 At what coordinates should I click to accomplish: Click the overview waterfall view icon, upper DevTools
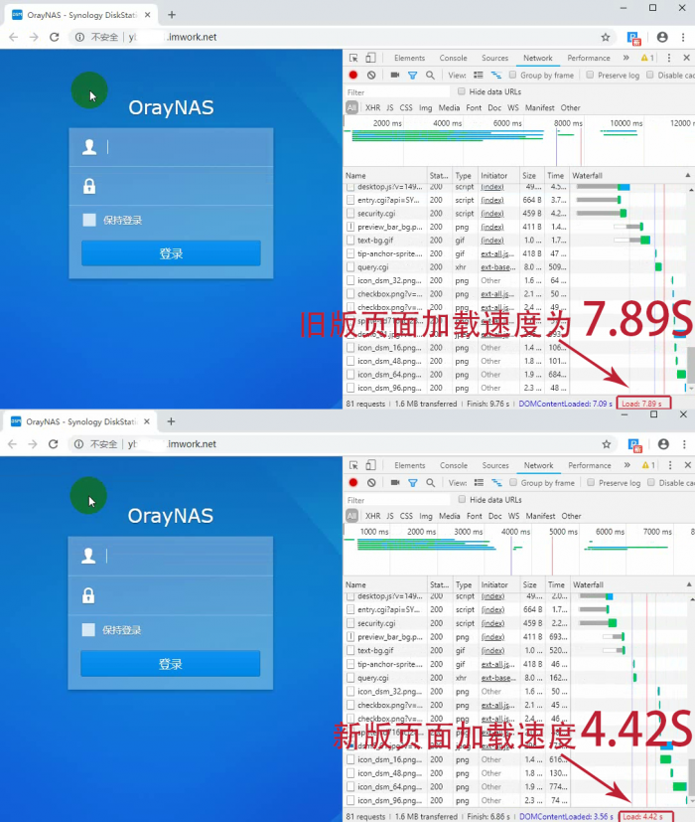point(496,75)
